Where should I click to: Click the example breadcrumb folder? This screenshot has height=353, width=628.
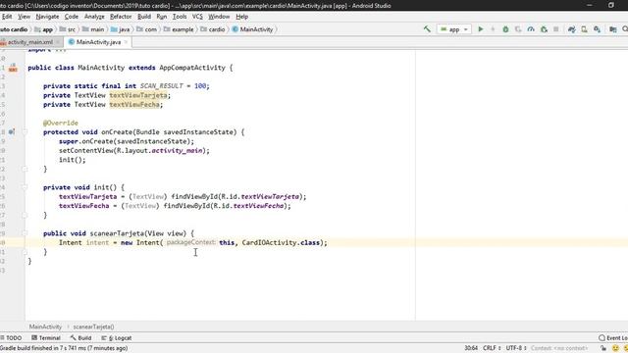coord(179,29)
